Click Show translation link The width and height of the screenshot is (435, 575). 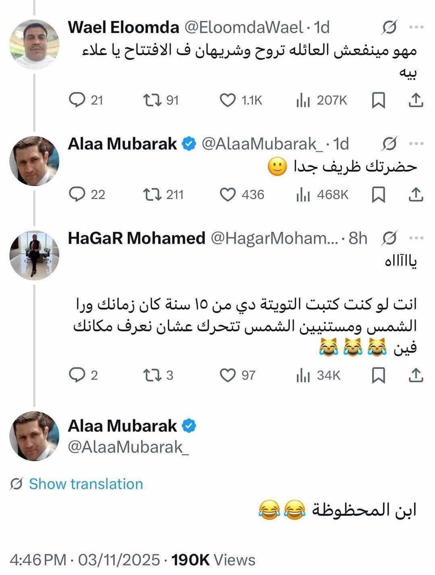coord(86,484)
